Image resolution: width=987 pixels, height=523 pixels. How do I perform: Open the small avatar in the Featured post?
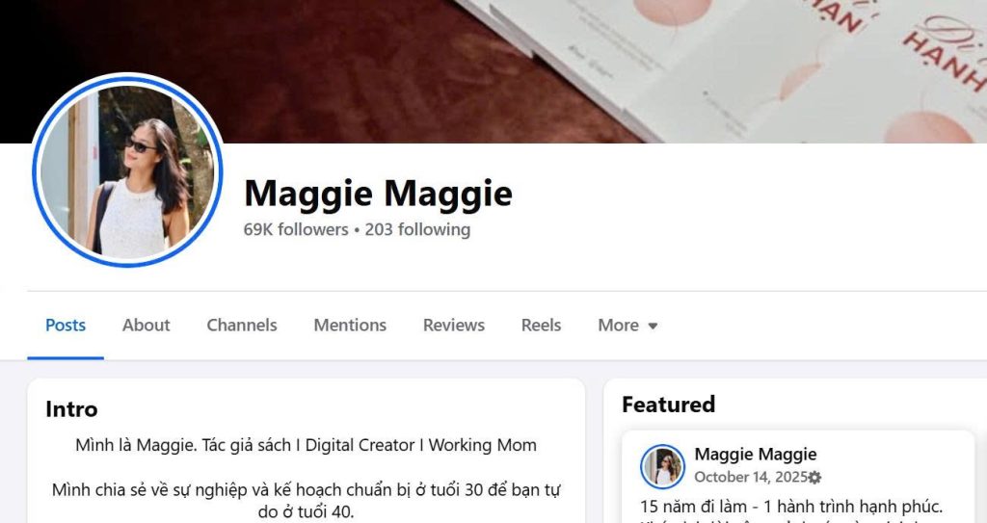(662, 466)
